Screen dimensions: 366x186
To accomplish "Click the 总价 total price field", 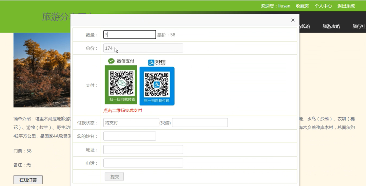I will pos(143,48).
